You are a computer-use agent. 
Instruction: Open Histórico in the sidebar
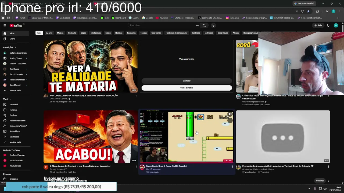pyautogui.click(x=15, y=110)
